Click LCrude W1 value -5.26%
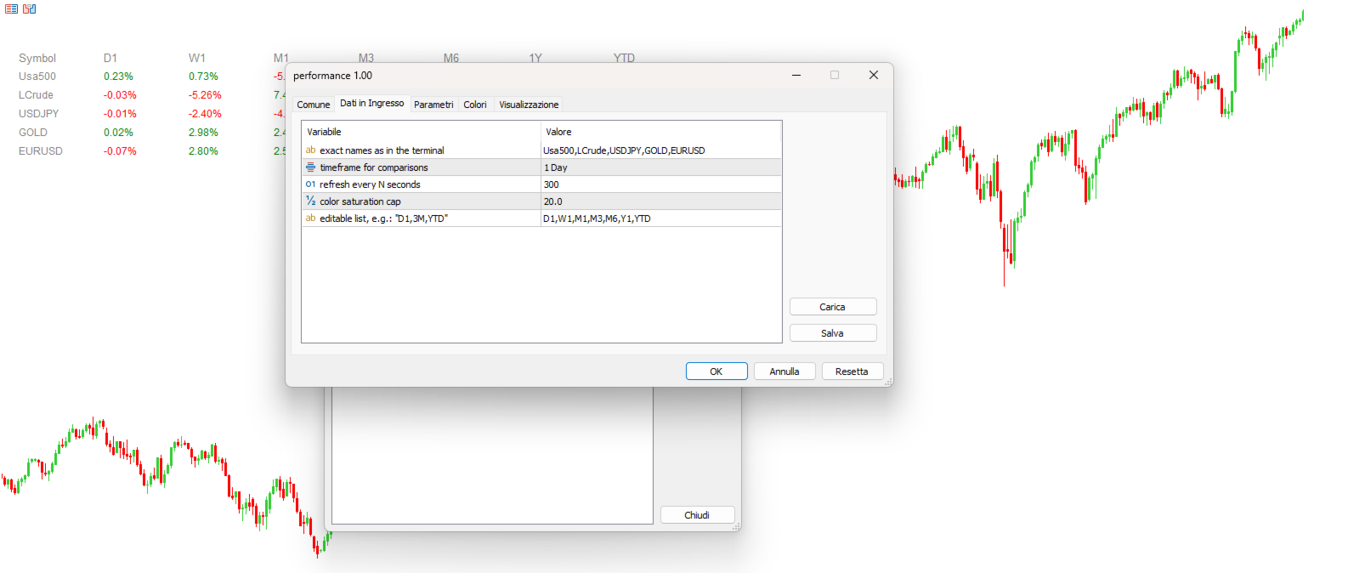 tap(205, 95)
